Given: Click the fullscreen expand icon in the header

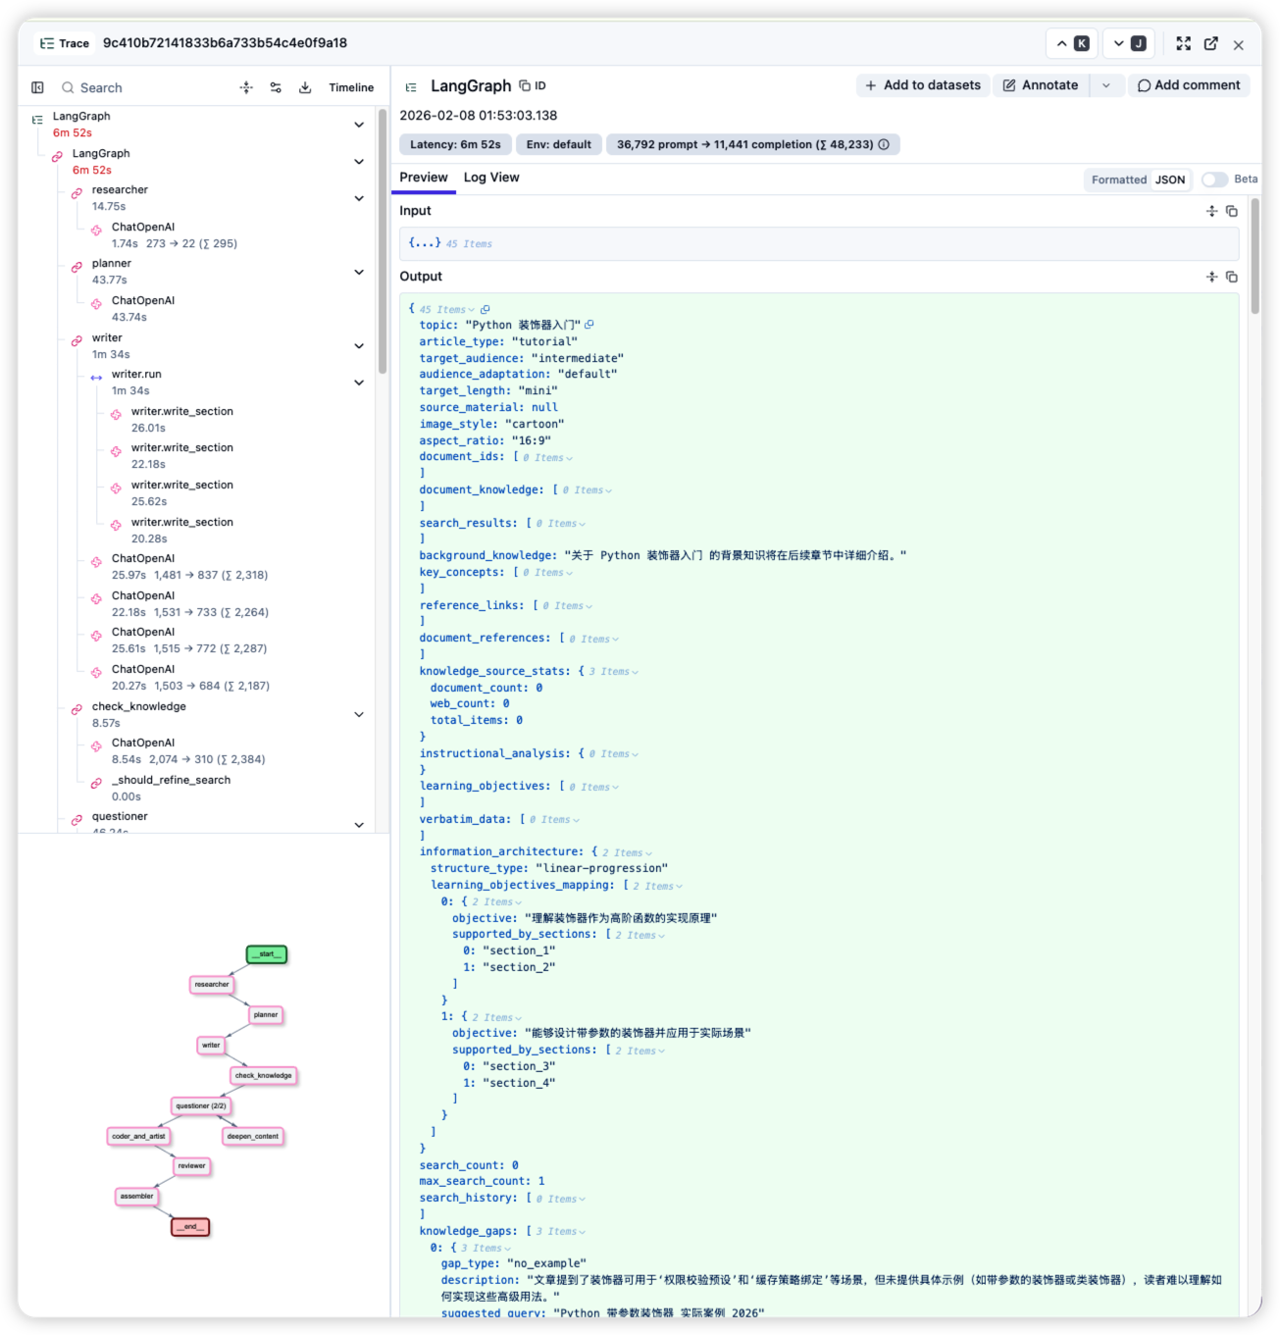Looking at the screenshot, I should tap(1184, 44).
